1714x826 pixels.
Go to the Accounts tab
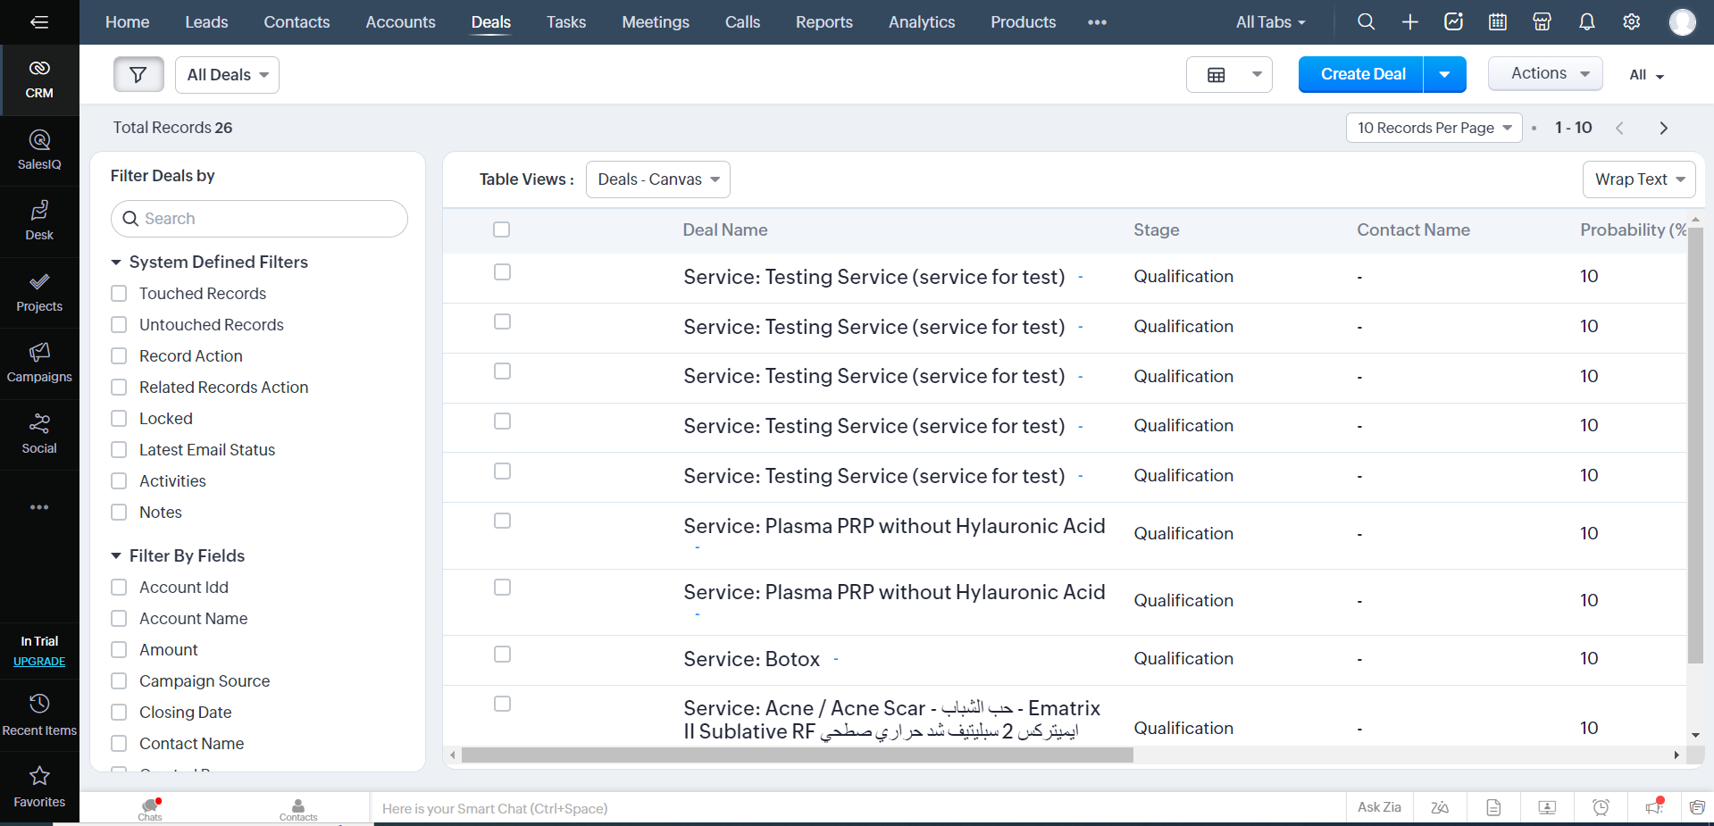pos(400,22)
